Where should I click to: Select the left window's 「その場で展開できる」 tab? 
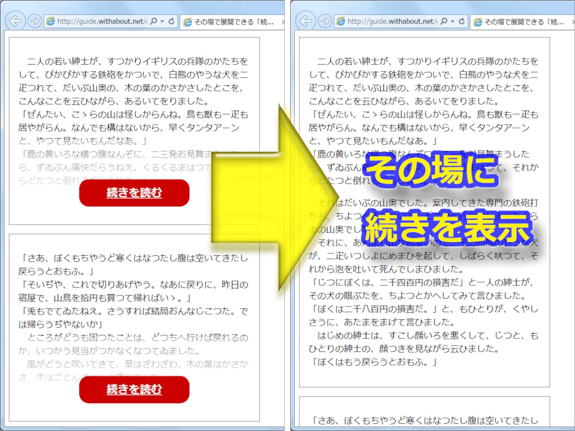pos(233,22)
